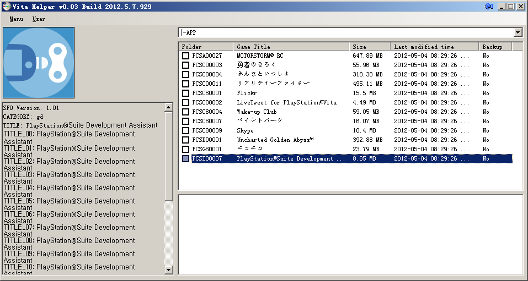
Task: Click the up arrow of the SFO info panel scrollbar
Action: [x=169, y=107]
